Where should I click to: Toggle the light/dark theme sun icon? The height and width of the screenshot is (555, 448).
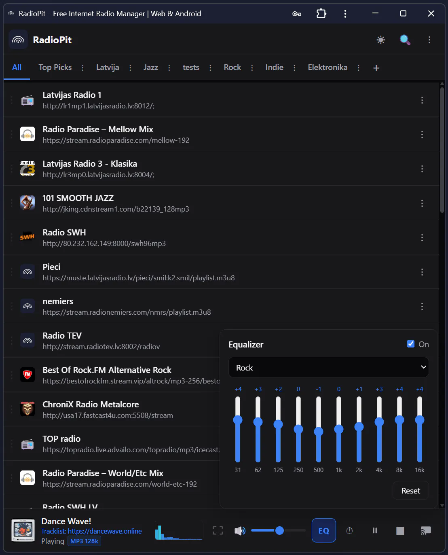click(381, 40)
